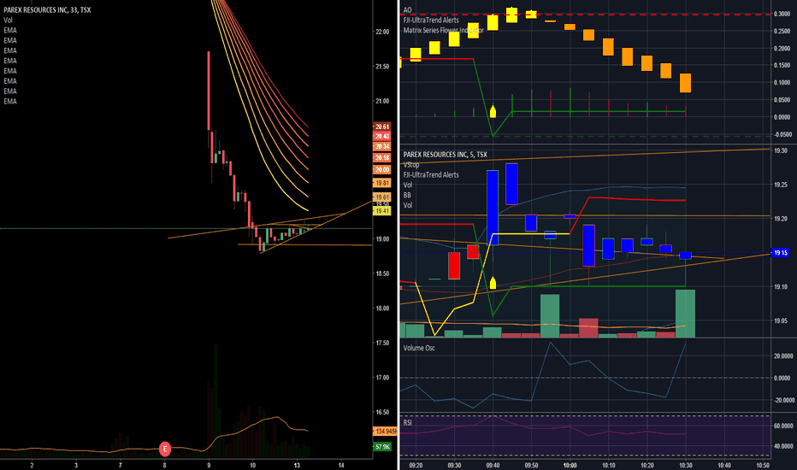Image resolution: width=797 pixels, height=470 pixels.
Task: Click the 10:00 time axis label
Action: (570, 465)
